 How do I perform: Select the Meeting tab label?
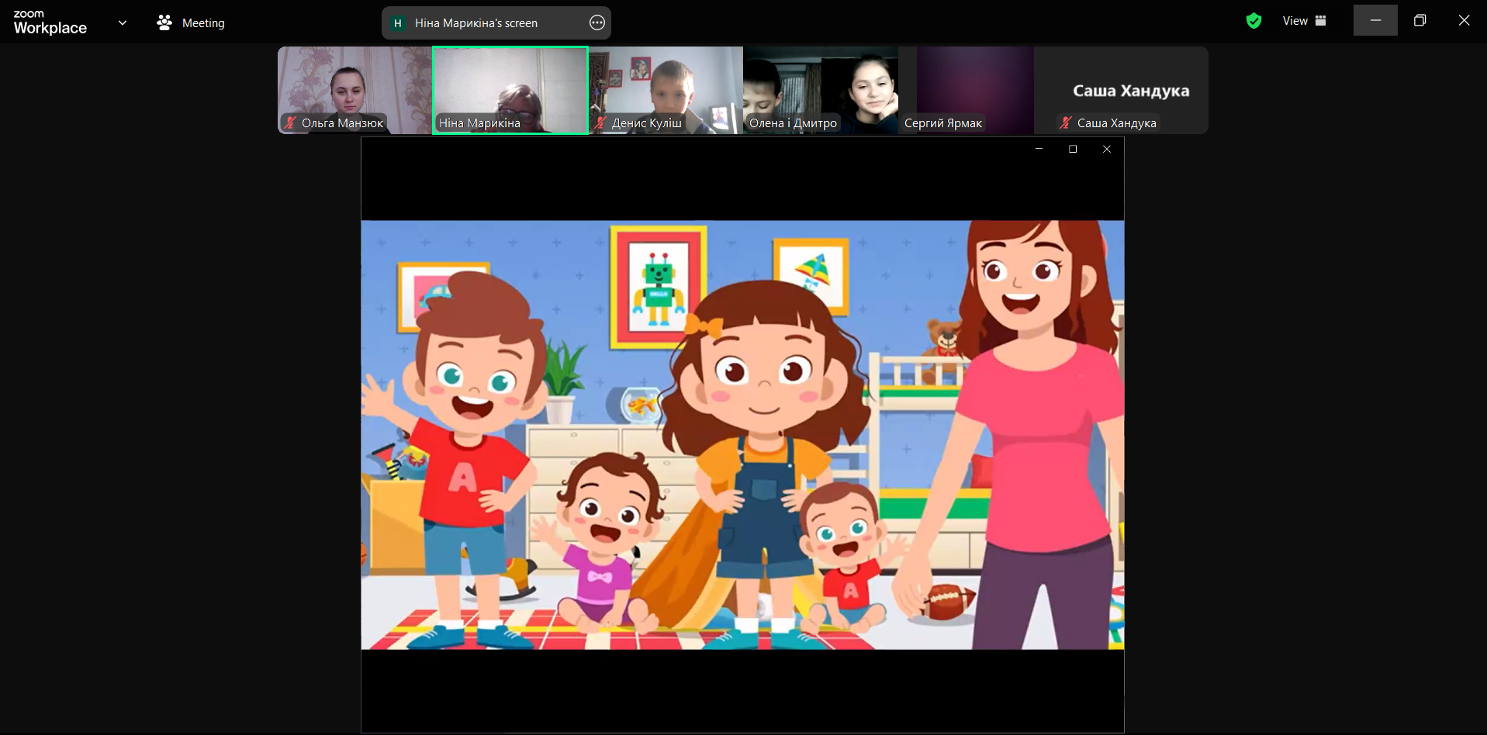pyautogui.click(x=203, y=23)
